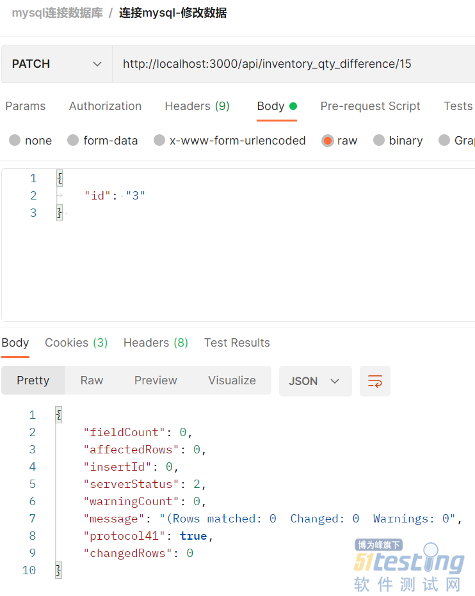Click the mysql连接数据库 breadcrumb link
Screen dimensions: 475x596
(x=57, y=13)
